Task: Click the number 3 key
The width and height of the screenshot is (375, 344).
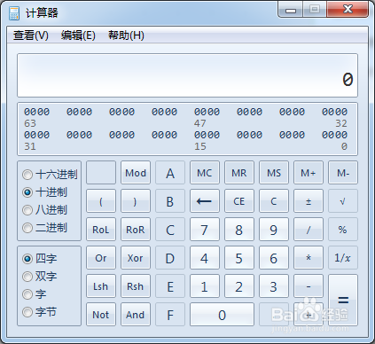Action: coord(274,286)
